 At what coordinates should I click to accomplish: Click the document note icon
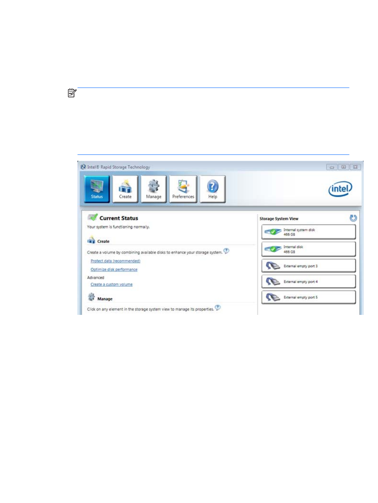(x=72, y=93)
